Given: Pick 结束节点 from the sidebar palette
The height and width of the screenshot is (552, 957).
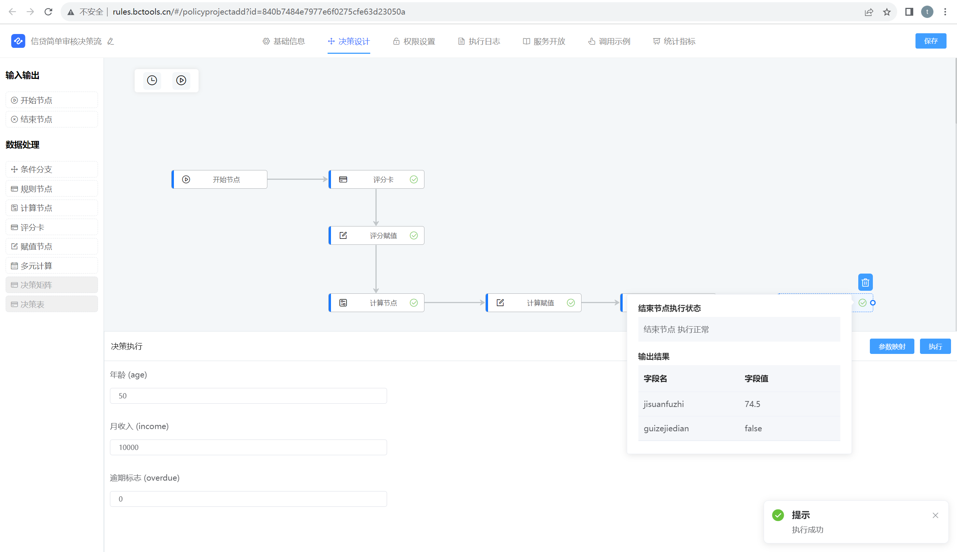Looking at the screenshot, I should click(x=52, y=120).
